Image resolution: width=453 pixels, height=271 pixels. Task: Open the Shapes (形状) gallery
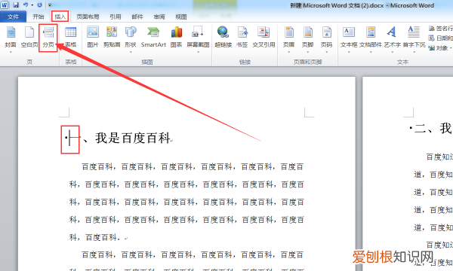pos(131,37)
